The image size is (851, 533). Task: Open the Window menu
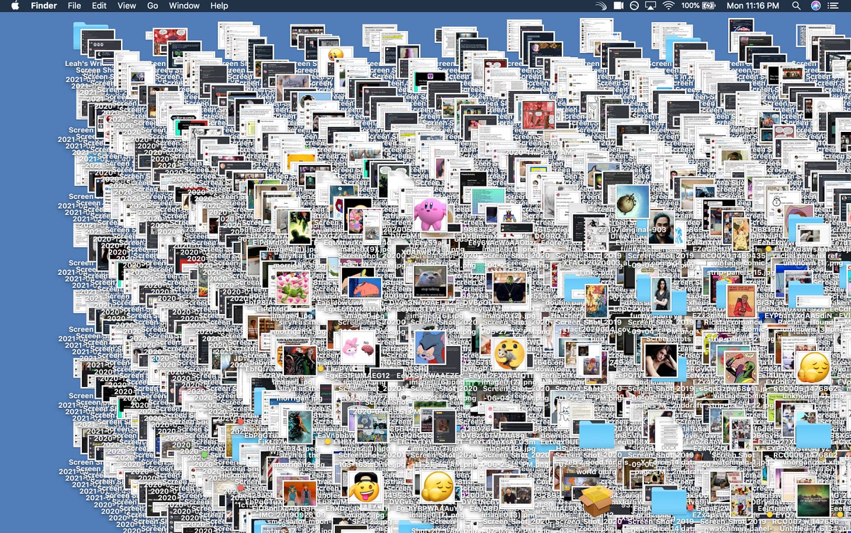[184, 6]
